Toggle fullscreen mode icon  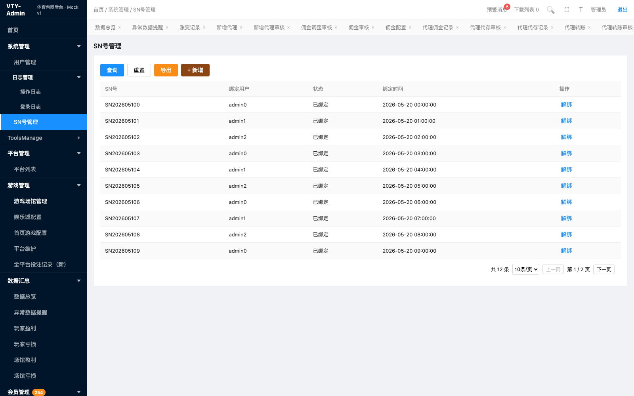[567, 10]
